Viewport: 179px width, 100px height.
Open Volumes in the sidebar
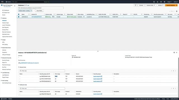pos(4,50)
